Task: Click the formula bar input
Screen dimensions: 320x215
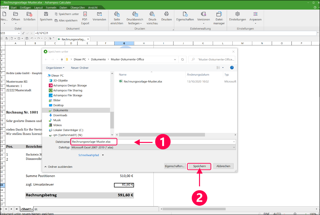Action: [x=175, y=33]
